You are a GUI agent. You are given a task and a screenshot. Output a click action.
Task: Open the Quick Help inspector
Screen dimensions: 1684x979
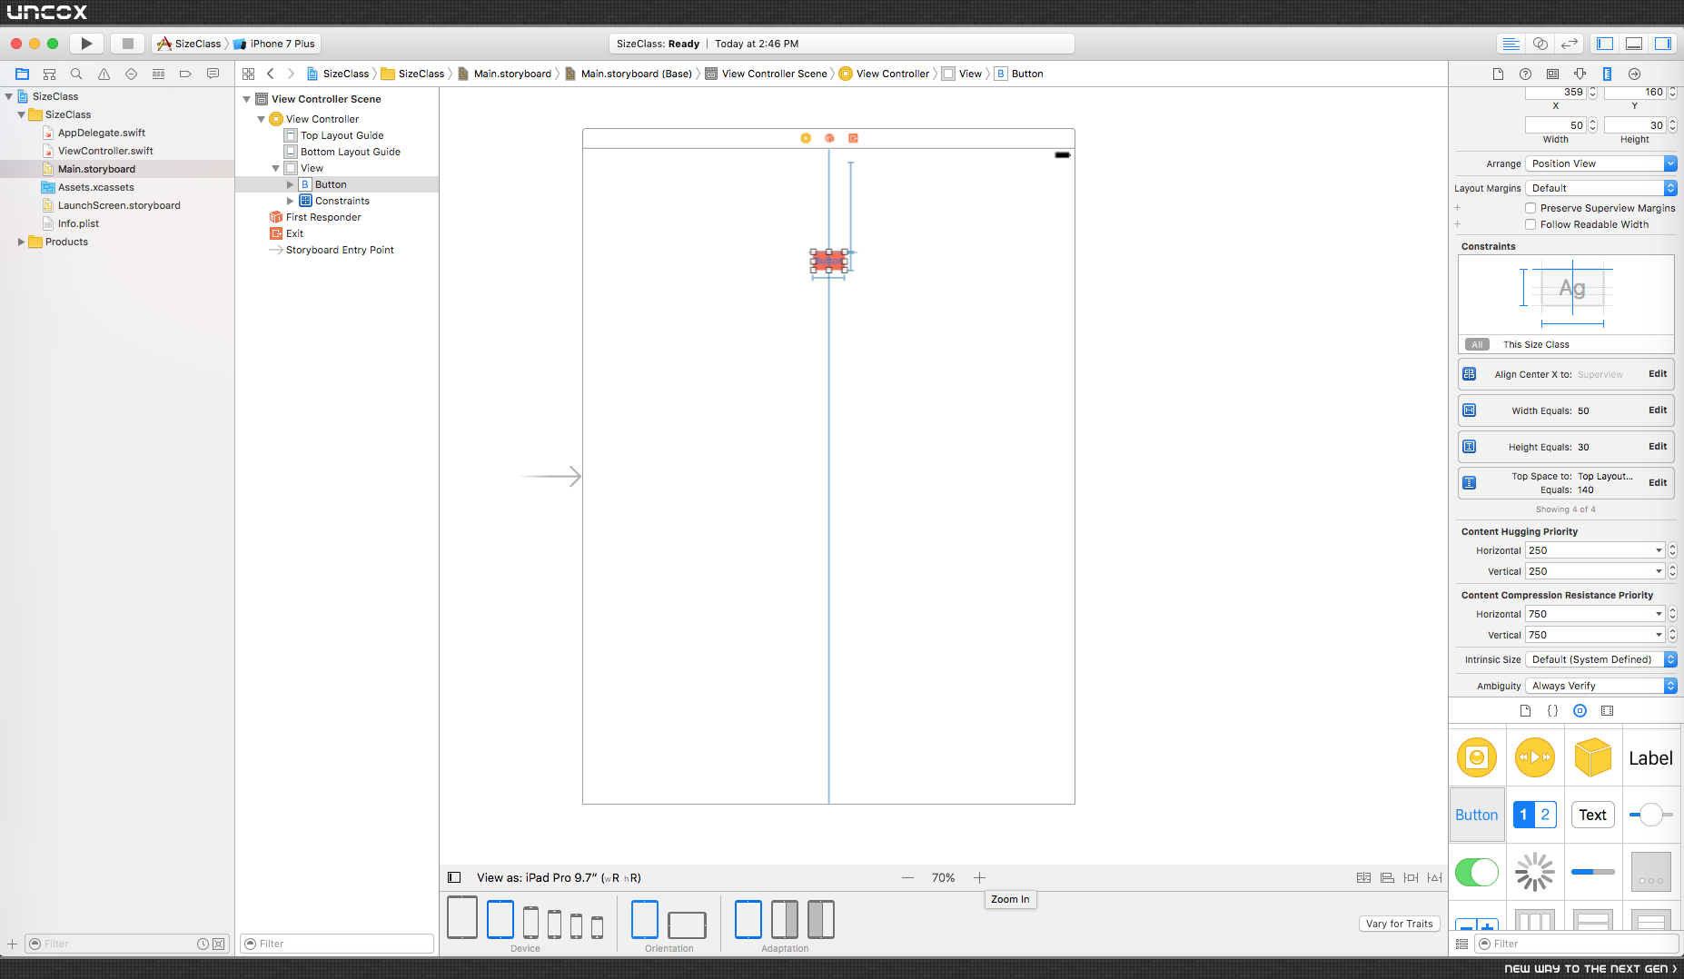(1525, 74)
